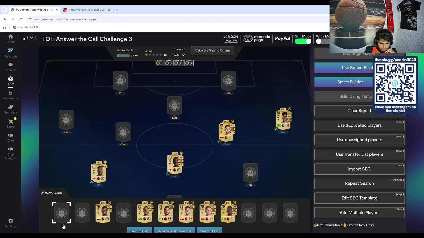Click Calculate Missing Ratings button
Viewport: 424px width, 238px height.
pos(213,51)
